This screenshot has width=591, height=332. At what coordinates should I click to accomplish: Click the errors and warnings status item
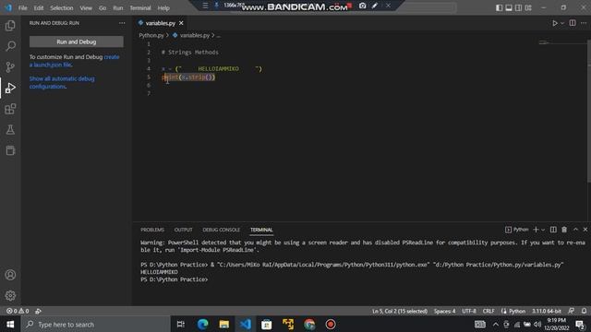pos(18,311)
